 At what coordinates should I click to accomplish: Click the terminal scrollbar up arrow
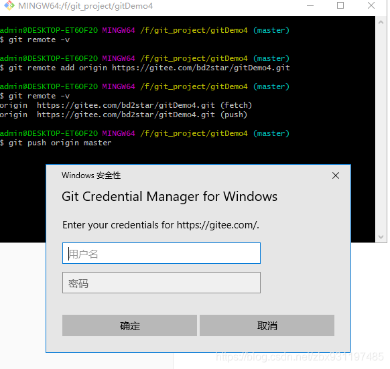pos(381,22)
